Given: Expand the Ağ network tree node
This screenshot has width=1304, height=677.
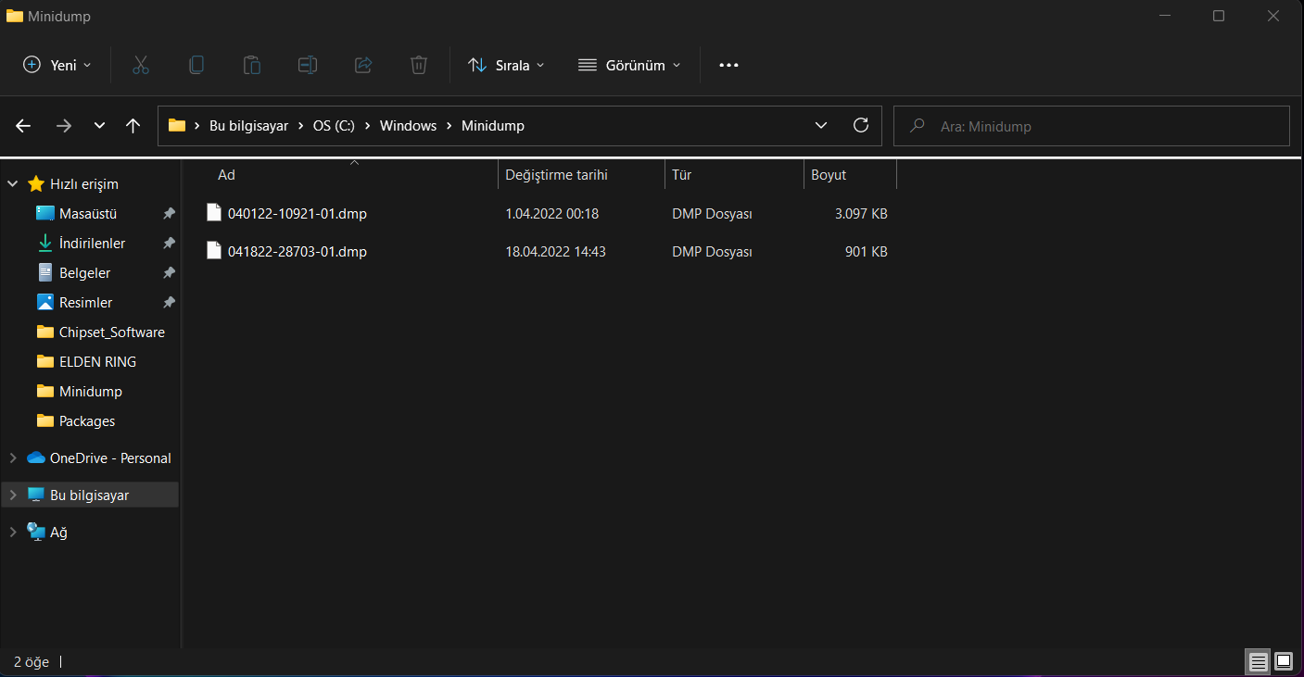Looking at the screenshot, I should tap(13, 533).
